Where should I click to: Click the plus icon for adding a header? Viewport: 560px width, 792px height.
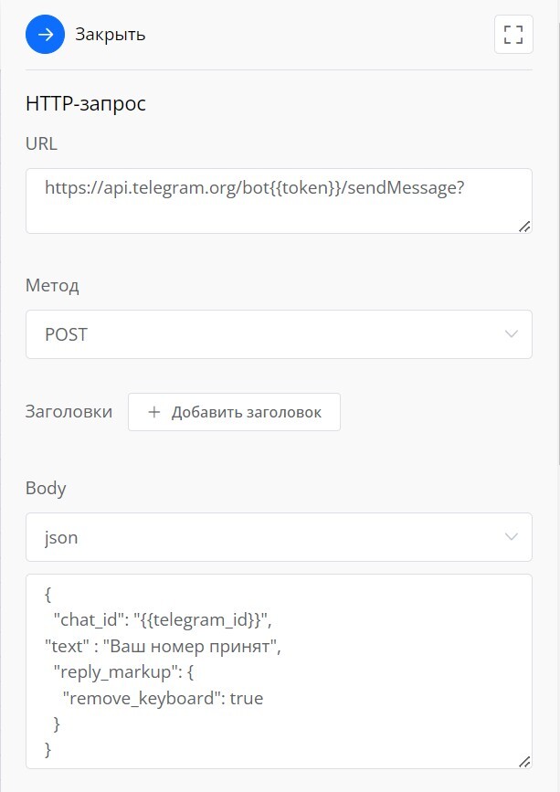(153, 412)
